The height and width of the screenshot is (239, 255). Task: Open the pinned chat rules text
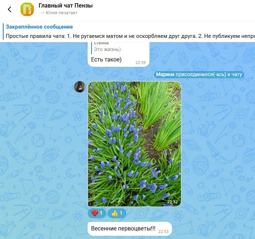click(x=130, y=36)
